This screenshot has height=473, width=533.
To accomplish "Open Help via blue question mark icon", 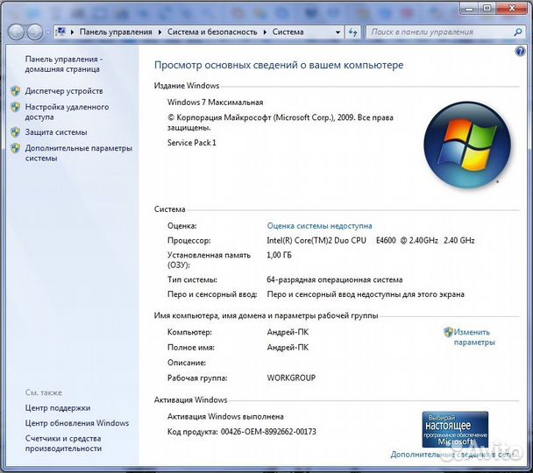I will click(x=520, y=52).
